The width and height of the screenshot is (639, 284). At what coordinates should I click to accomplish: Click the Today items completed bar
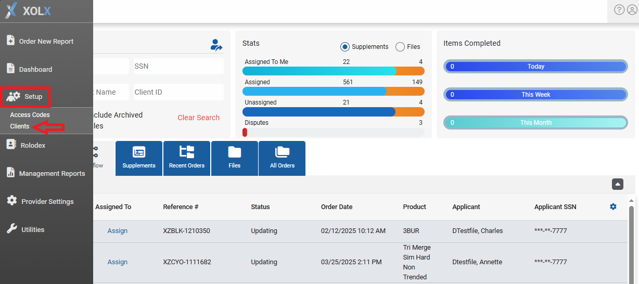tap(536, 67)
